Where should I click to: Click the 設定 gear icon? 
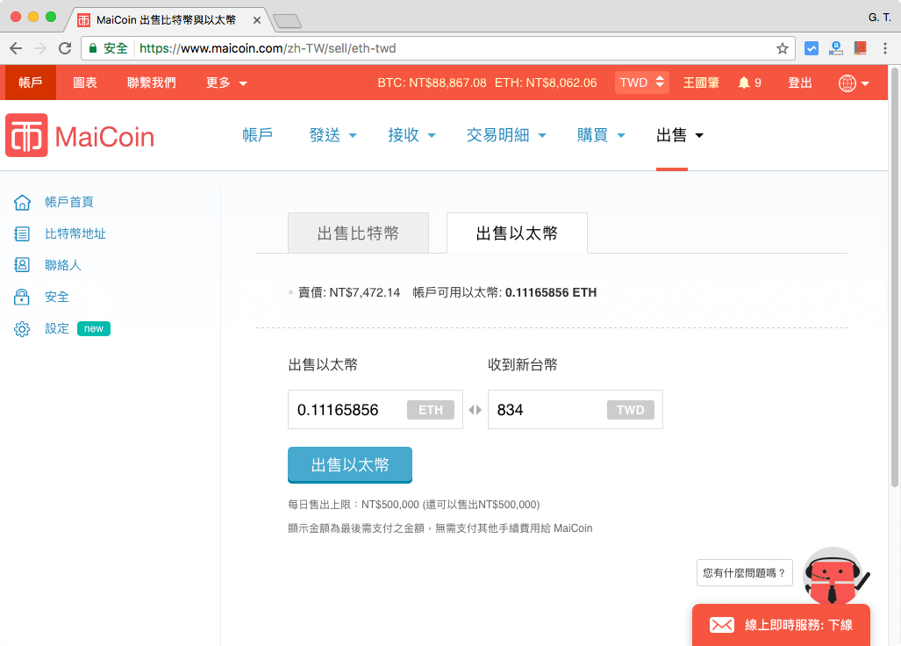pyautogui.click(x=21, y=327)
